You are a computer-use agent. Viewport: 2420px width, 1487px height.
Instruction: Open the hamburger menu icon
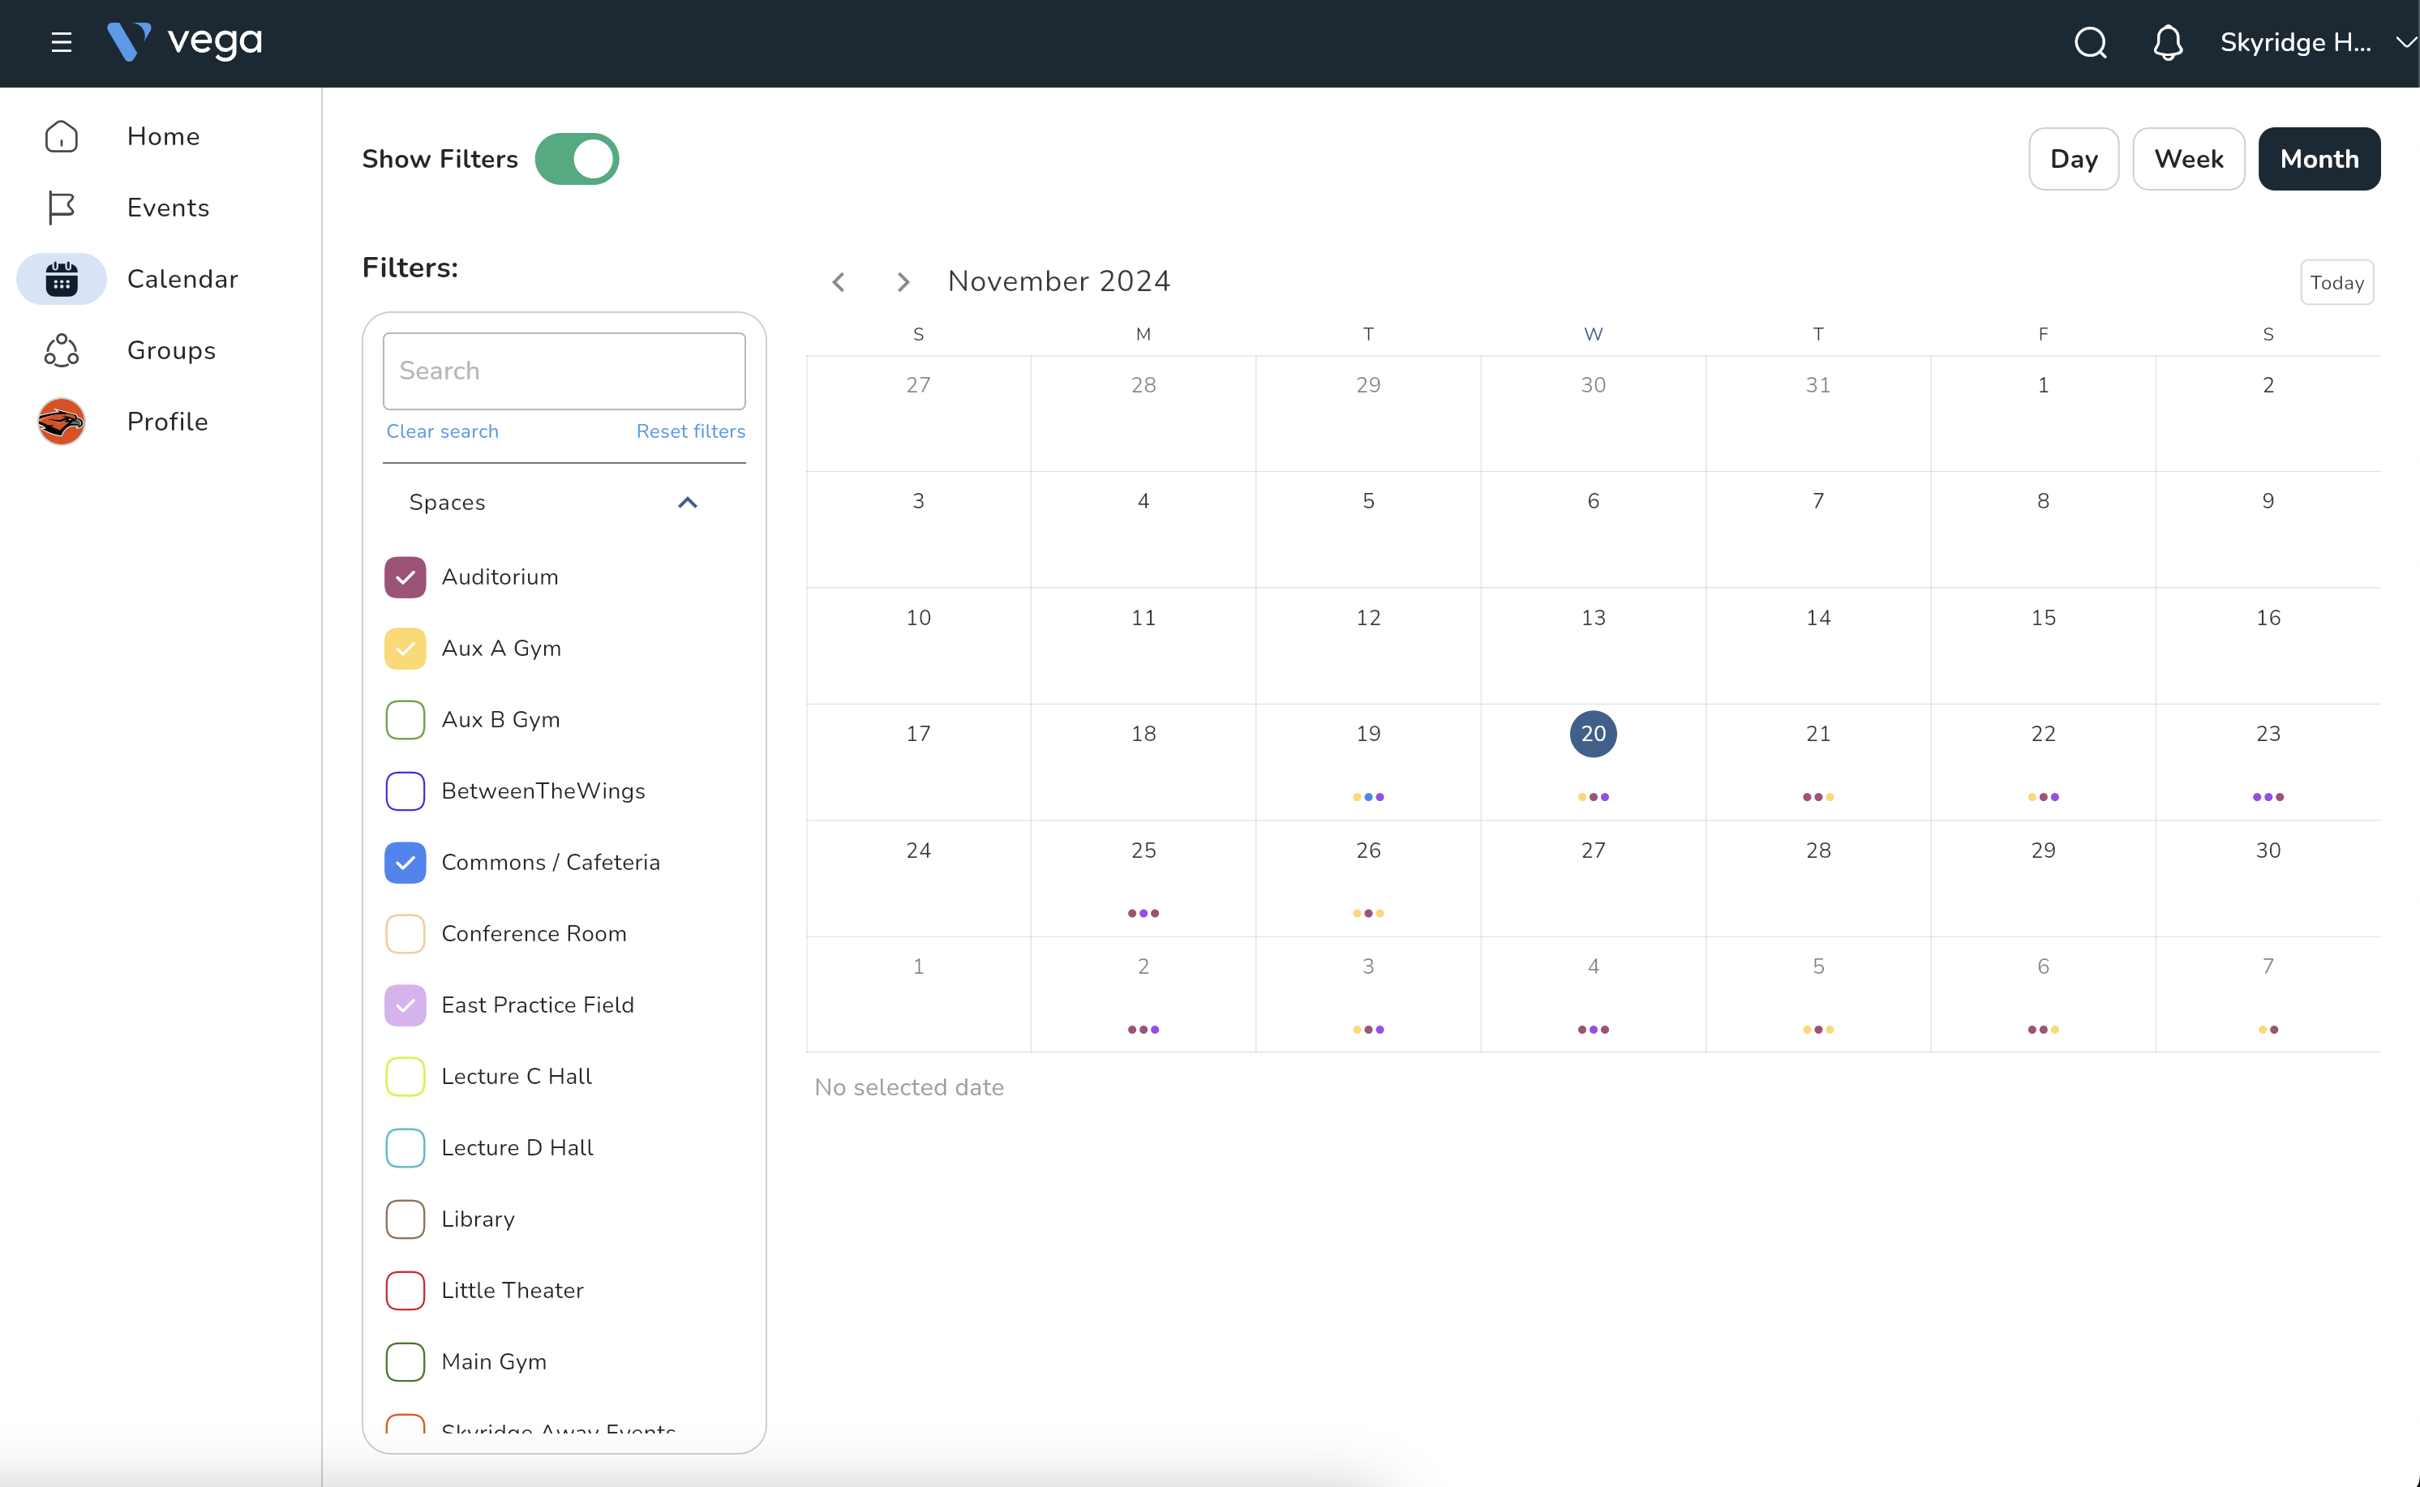(x=61, y=42)
